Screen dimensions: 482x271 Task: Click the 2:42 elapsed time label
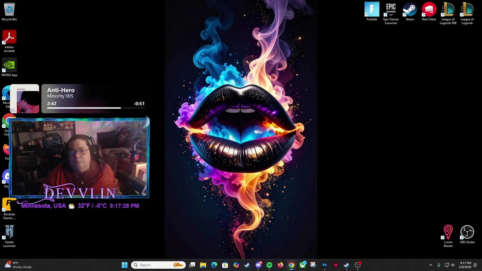click(52, 104)
